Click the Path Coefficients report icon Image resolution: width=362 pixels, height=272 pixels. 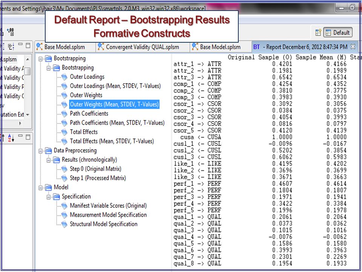[64, 114]
